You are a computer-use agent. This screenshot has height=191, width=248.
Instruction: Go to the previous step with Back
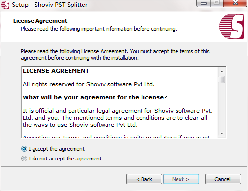pyautogui.click(x=144, y=179)
